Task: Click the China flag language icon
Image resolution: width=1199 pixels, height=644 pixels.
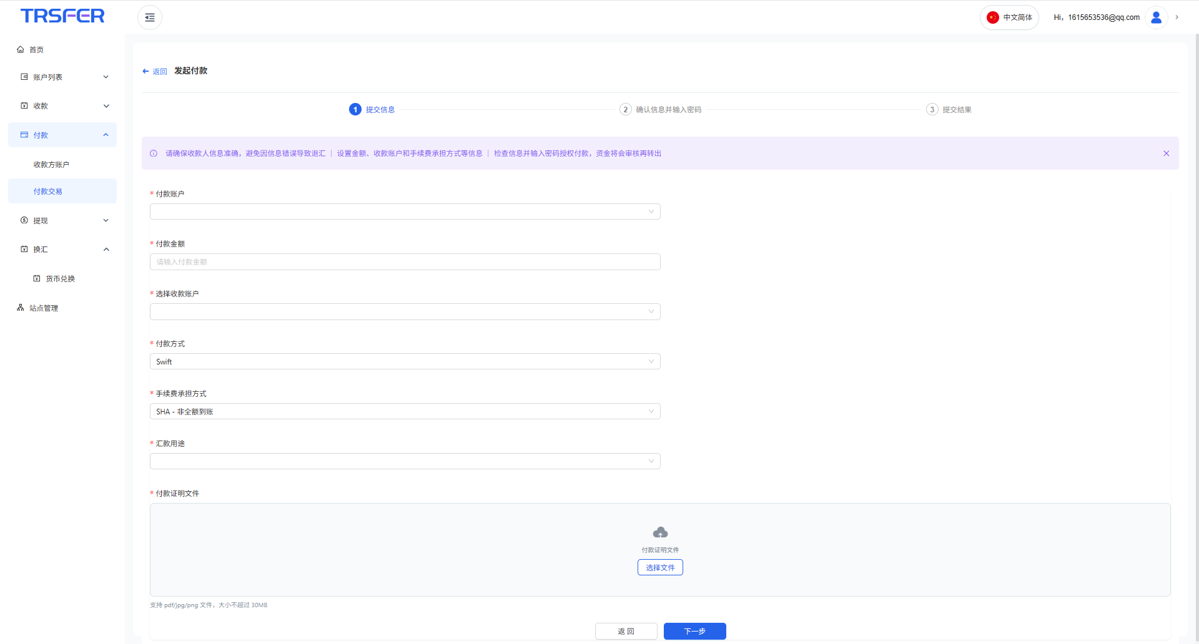Action: pyautogui.click(x=992, y=17)
